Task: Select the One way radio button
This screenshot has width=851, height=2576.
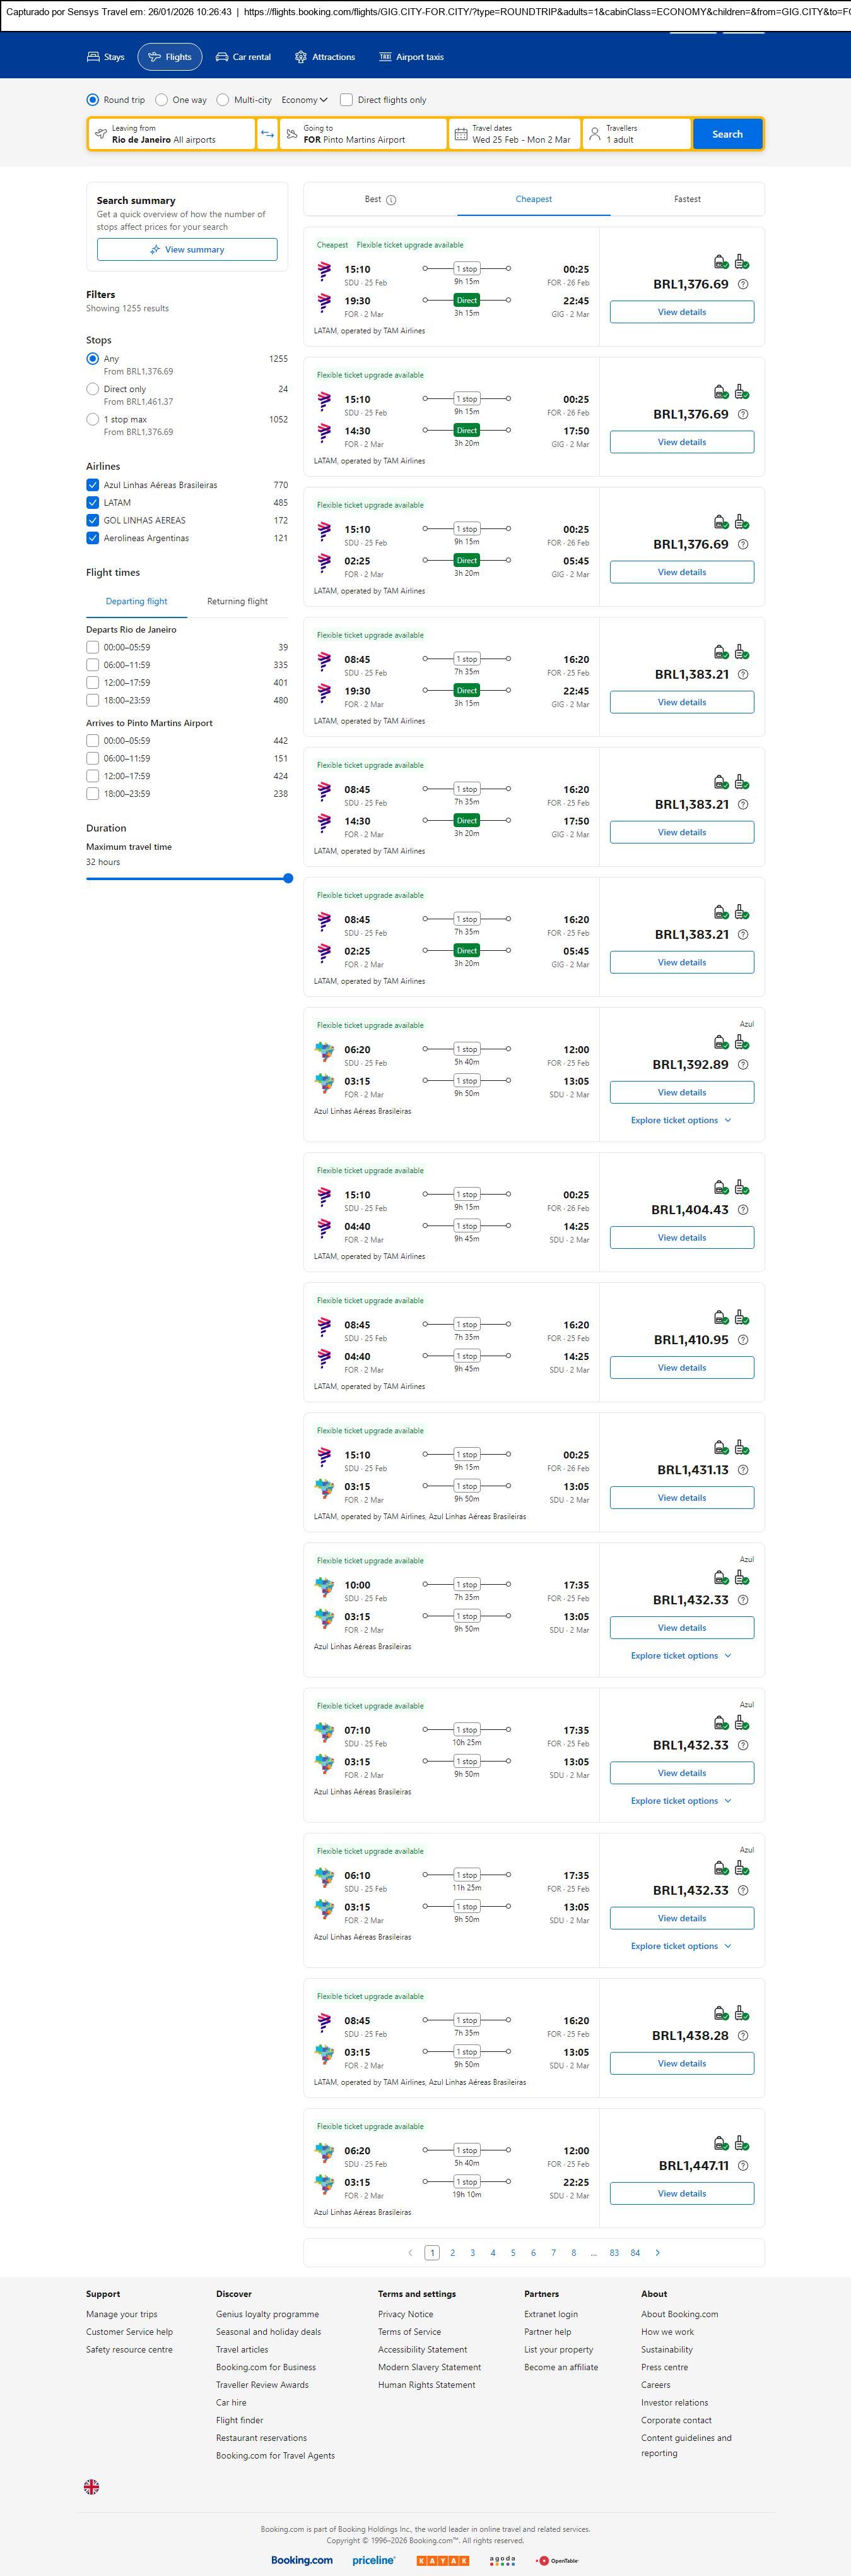Action: point(161,100)
